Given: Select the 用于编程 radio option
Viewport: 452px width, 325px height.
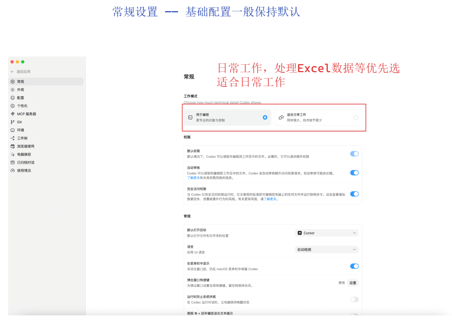Looking at the screenshot, I should 265,117.
